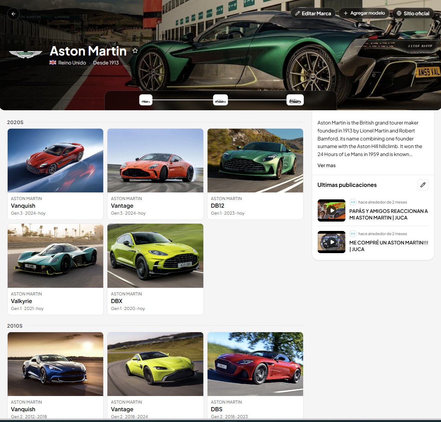Click 'Gen 1 · 2023–hoy' text
Viewport: 441px width, 422px height.
[228, 213]
